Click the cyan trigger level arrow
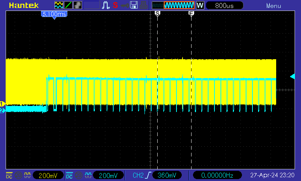The height and width of the screenshot is (181, 301). coord(292,77)
